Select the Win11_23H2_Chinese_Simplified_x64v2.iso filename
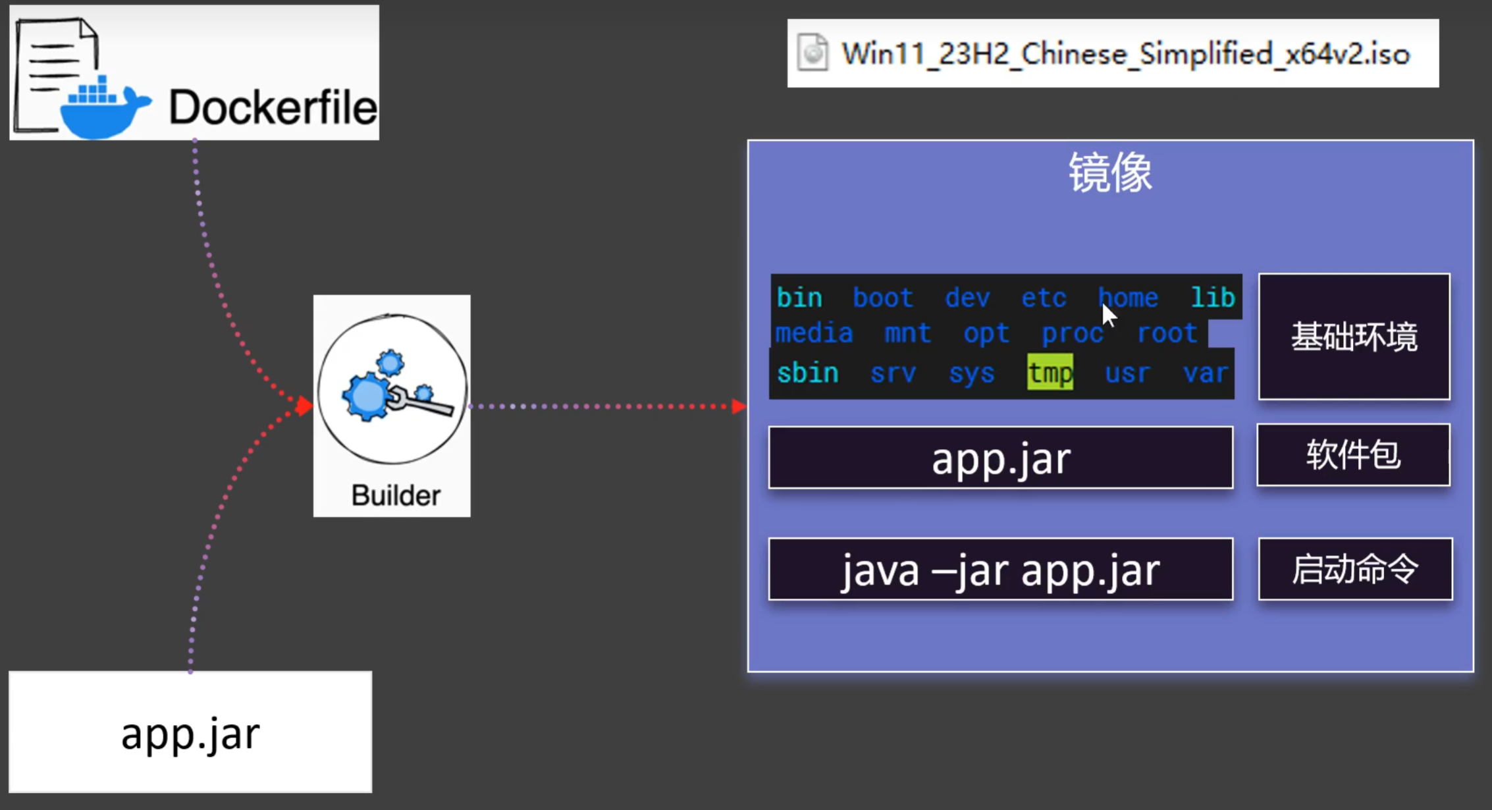 pyautogui.click(x=1125, y=54)
